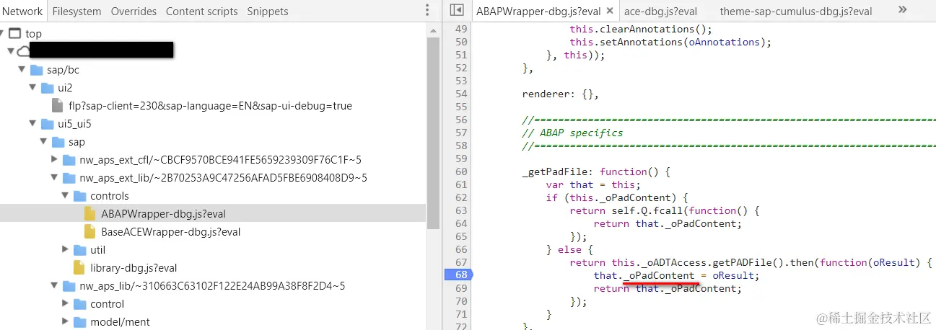Collapse the sap folder arrow

click(x=43, y=142)
